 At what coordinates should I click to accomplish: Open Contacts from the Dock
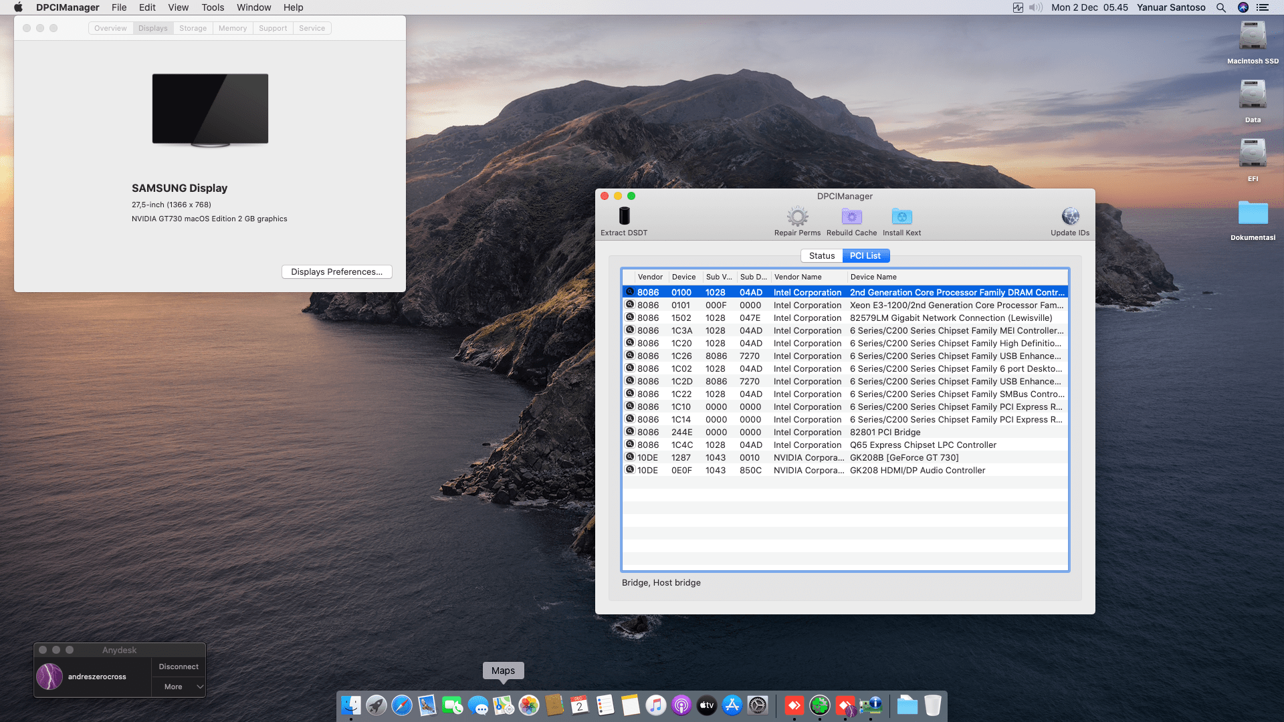click(554, 705)
